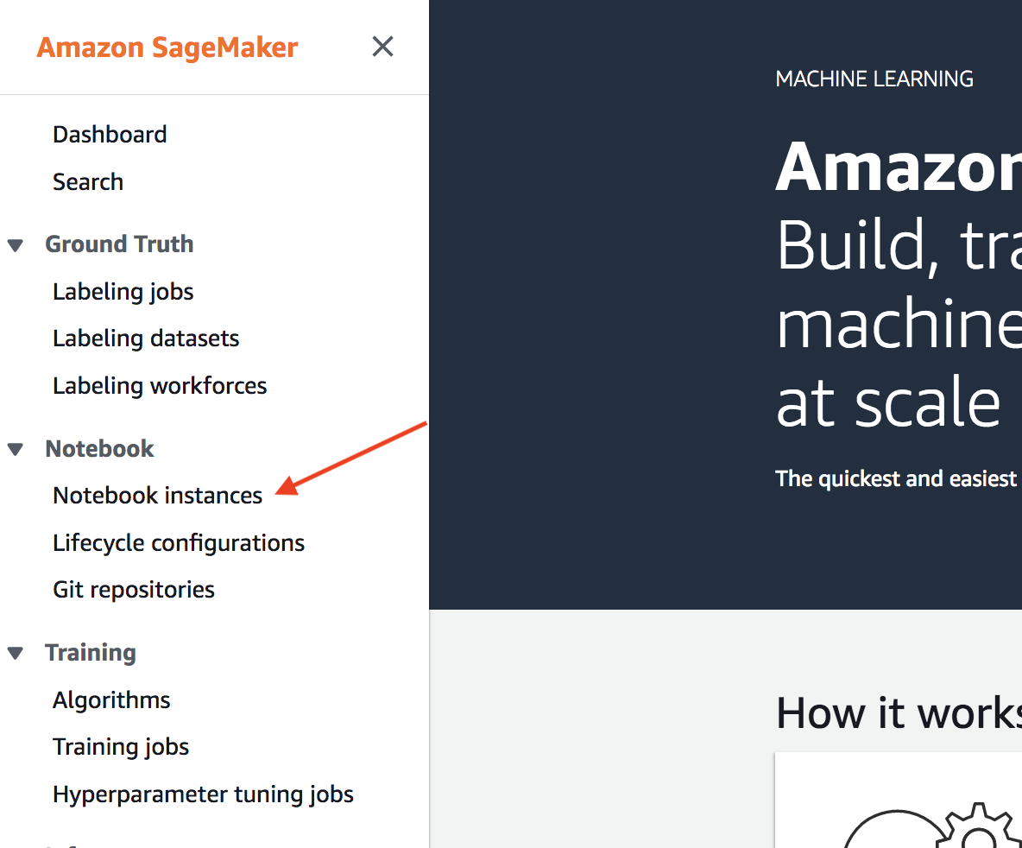Open Git repositories

134,590
